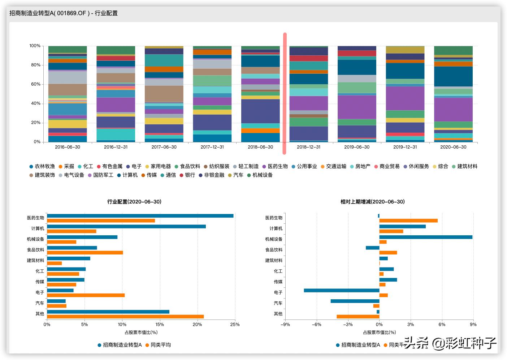Click the 休闲服务 legend item
Viewport: 507px width, 360px height.
click(416, 166)
